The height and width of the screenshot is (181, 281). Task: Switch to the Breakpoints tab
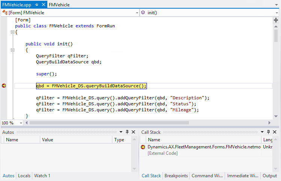pos(176,176)
